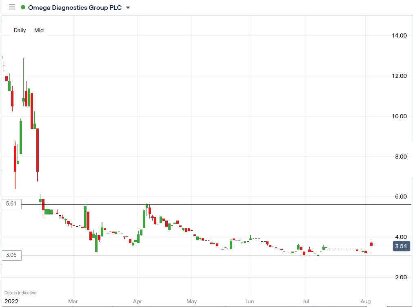Click the 2.00 price axis label
Viewport: 413px width, 307px height.
[x=401, y=277]
